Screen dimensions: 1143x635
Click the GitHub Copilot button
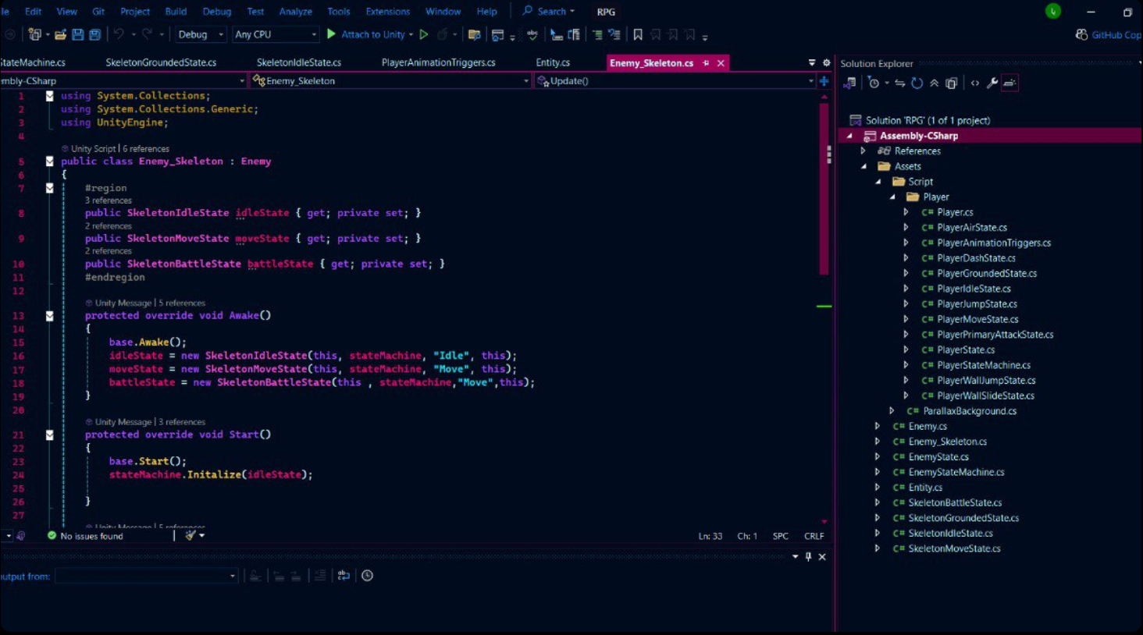click(1109, 34)
